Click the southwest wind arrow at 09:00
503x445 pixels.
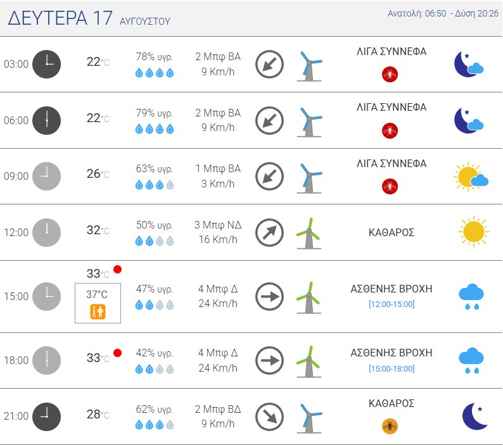click(x=269, y=177)
